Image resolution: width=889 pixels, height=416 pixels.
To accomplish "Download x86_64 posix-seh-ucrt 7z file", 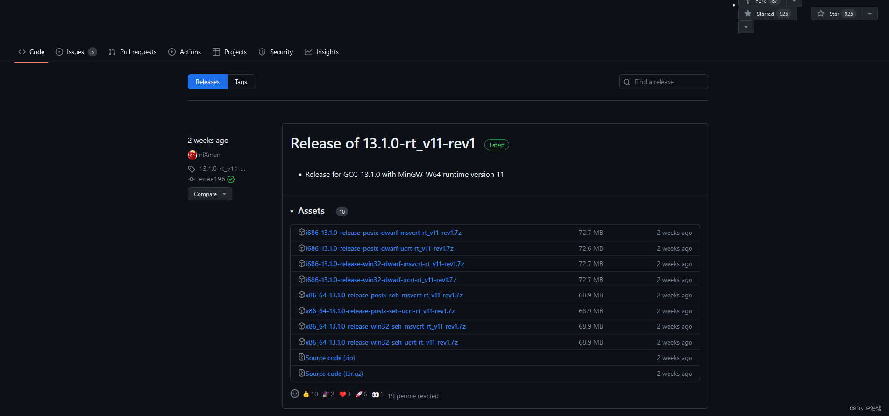I will tap(380, 311).
